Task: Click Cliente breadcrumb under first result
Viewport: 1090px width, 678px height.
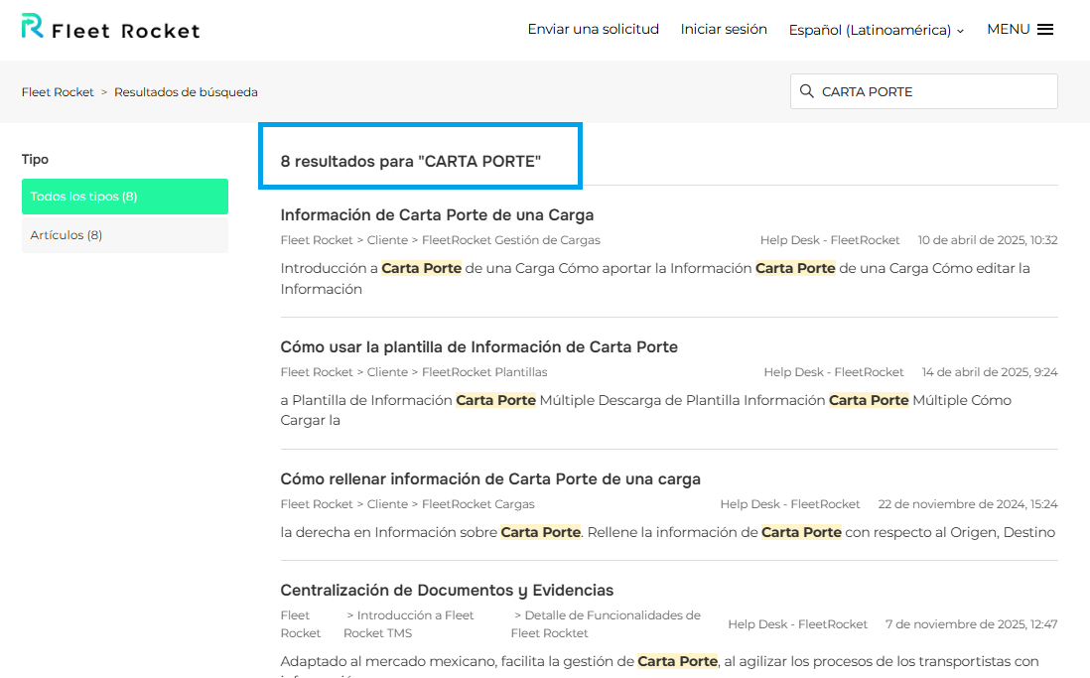Action: click(387, 240)
